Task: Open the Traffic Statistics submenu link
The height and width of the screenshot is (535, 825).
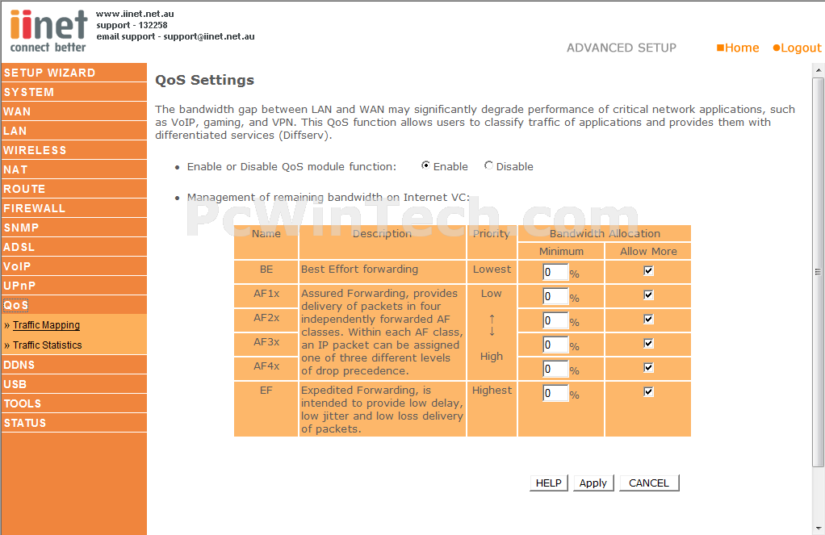Action: (x=48, y=345)
